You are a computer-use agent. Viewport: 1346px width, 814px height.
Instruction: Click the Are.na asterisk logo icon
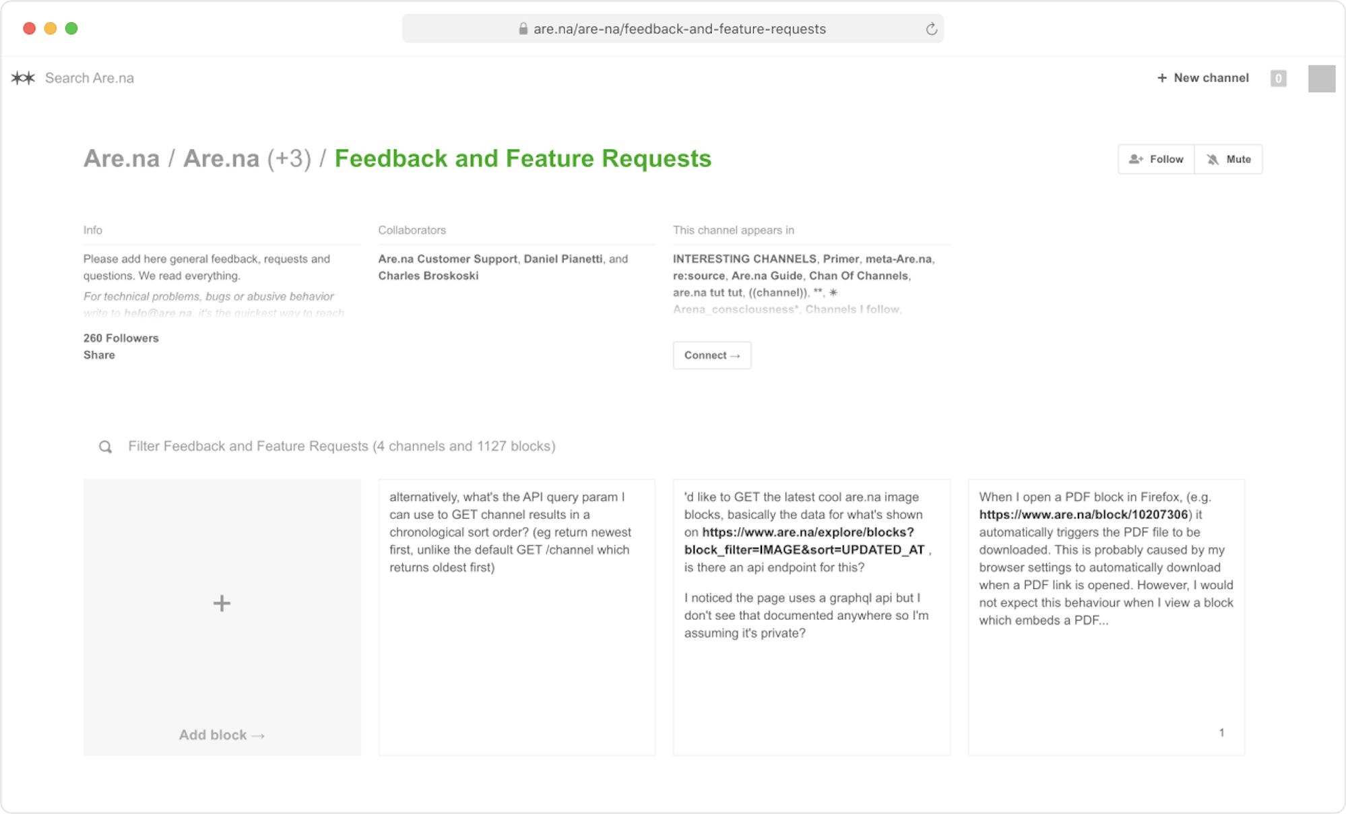pos(24,78)
